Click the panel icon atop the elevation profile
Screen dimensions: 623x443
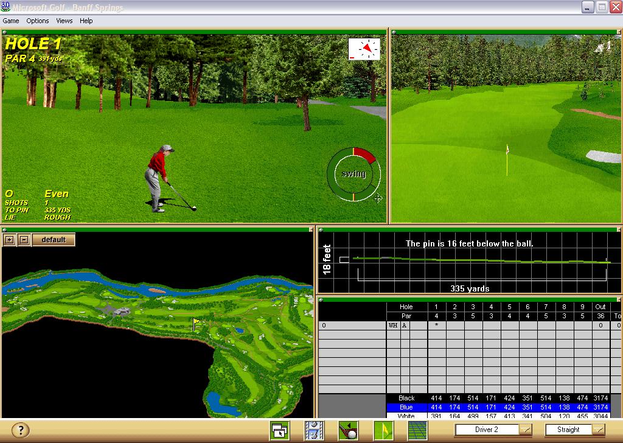tap(321, 229)
